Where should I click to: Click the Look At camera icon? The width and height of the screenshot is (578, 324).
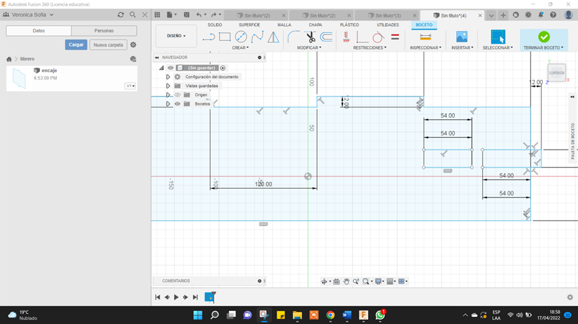[x=337, y=281]
